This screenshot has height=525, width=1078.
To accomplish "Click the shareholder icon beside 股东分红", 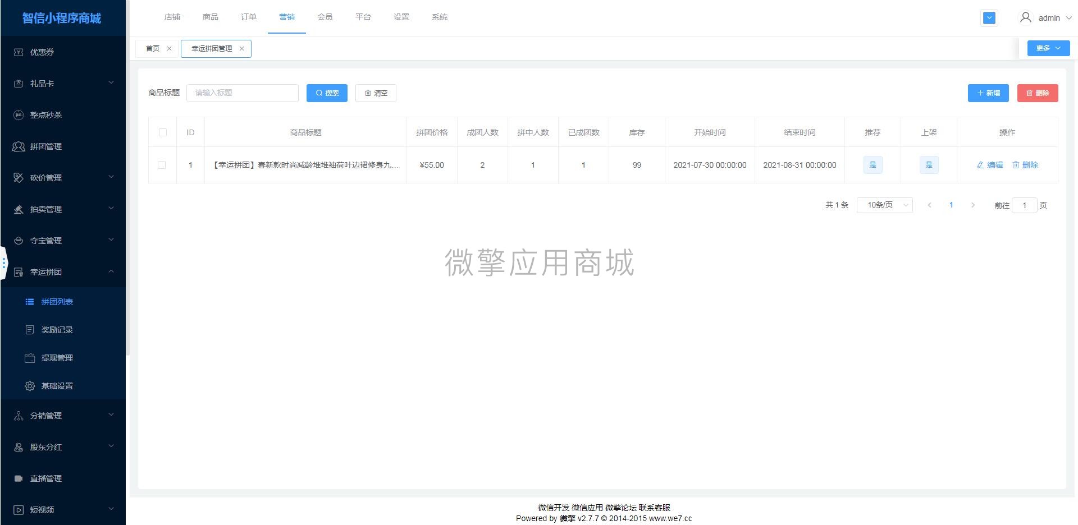I will pos(19,447).
